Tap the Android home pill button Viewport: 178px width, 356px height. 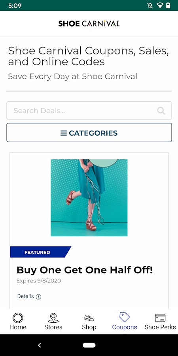click(89, 345)
